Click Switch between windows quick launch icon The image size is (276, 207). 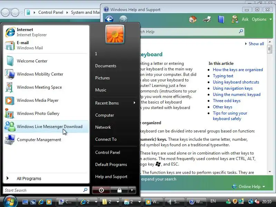(33, 202)
